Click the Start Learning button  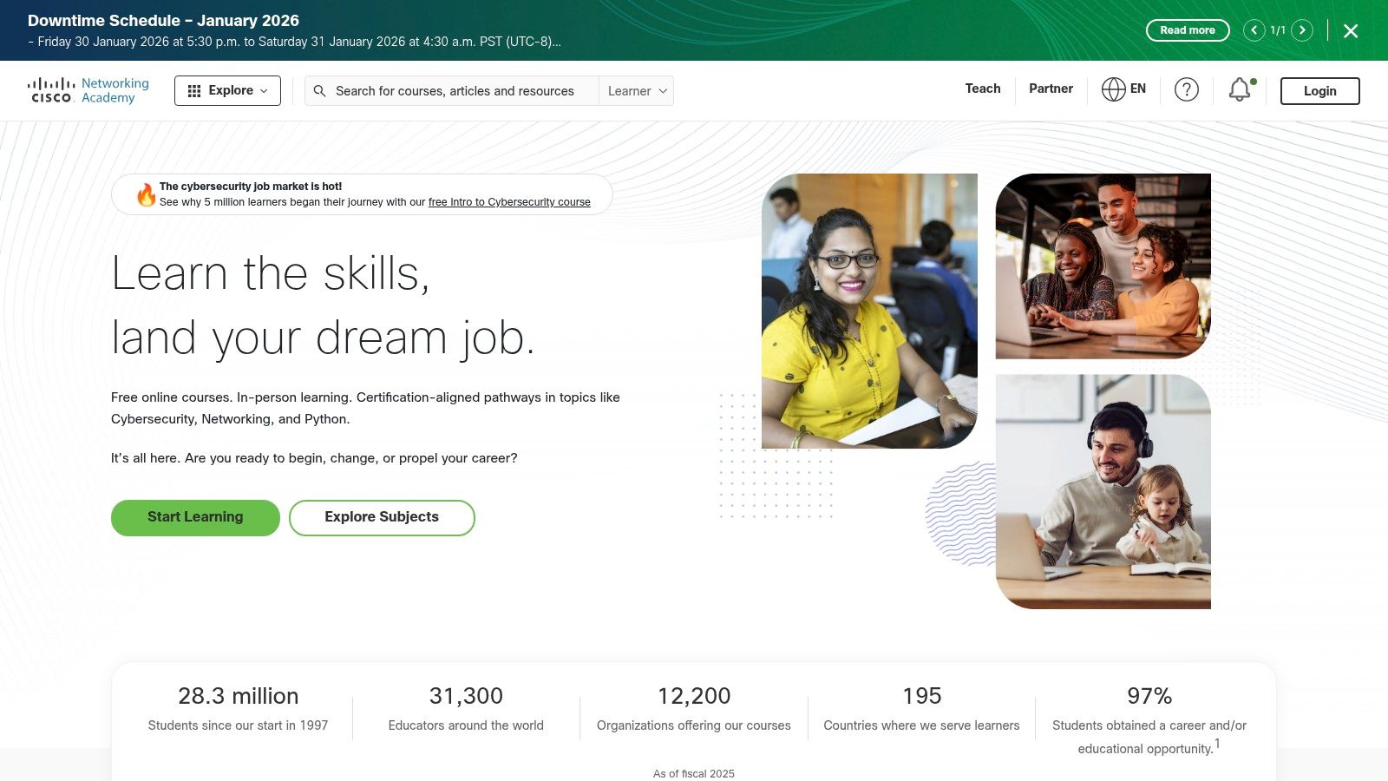click(195, 517)
